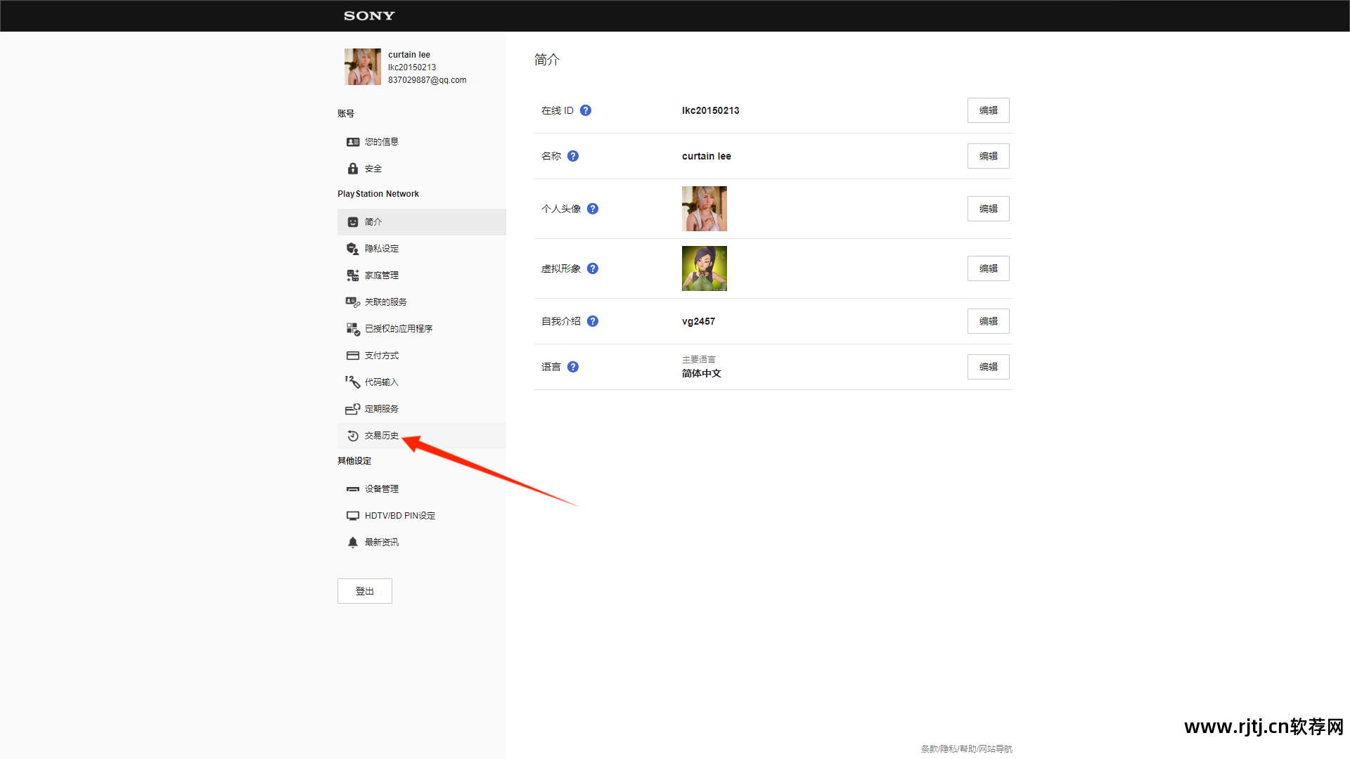Click the bell icon for 最新资讯
The image size is (1350, 759).
point(353,543)
